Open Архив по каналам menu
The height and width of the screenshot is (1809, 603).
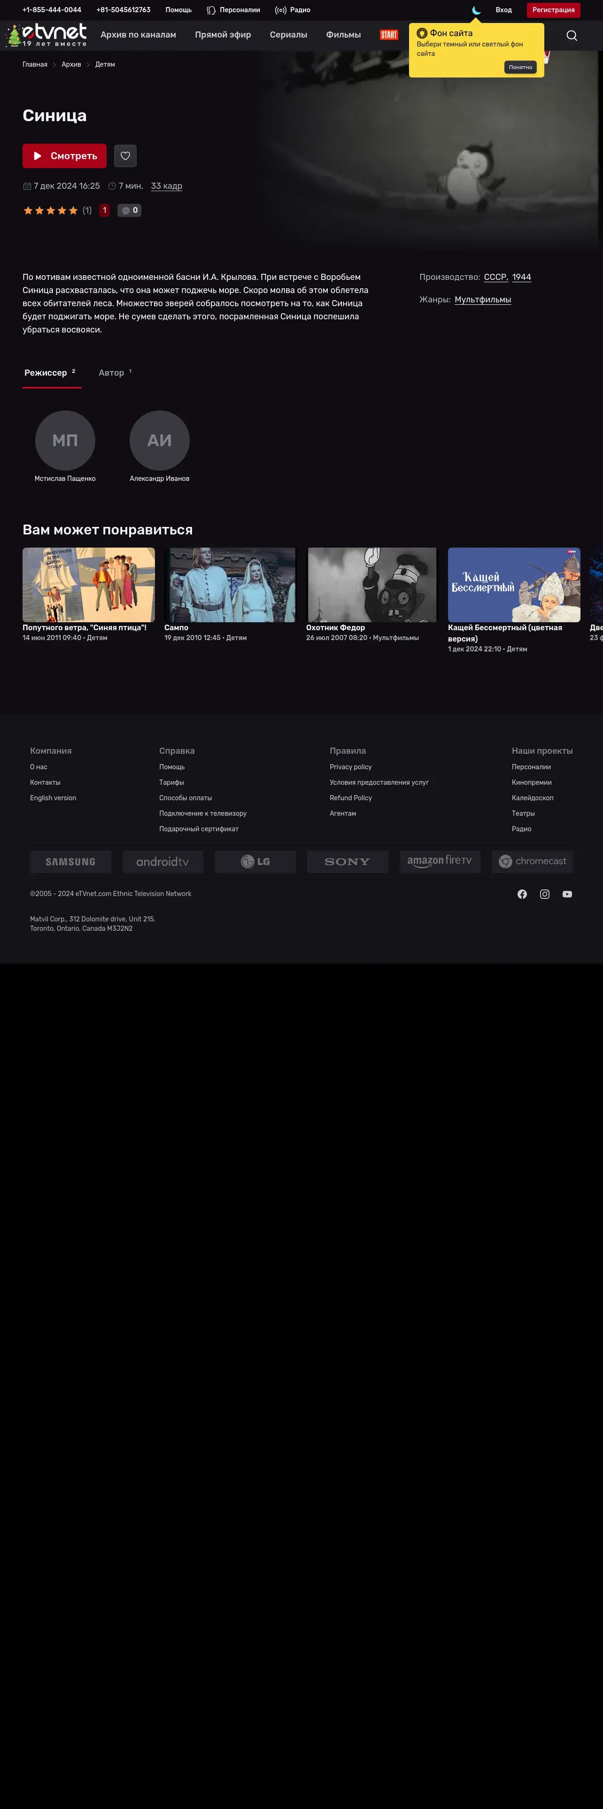tap(138, 35)
